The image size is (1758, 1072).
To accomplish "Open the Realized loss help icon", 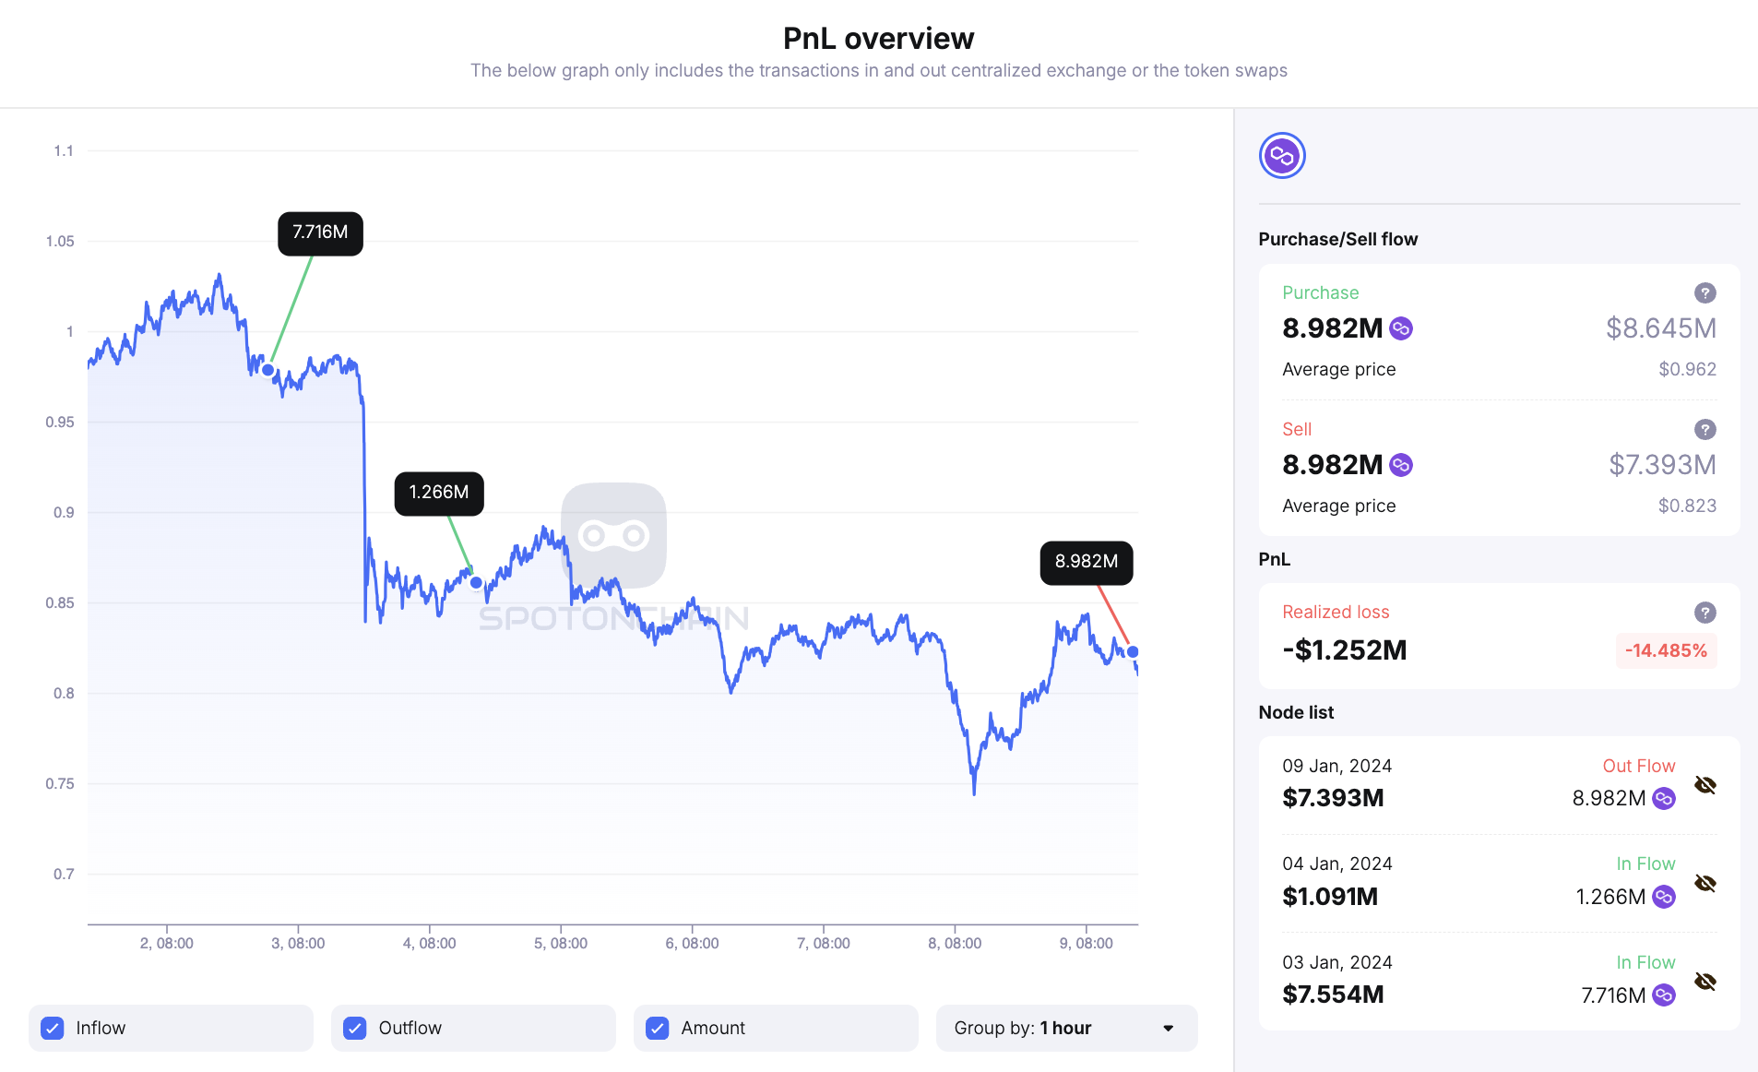I will coord(1705,613).
